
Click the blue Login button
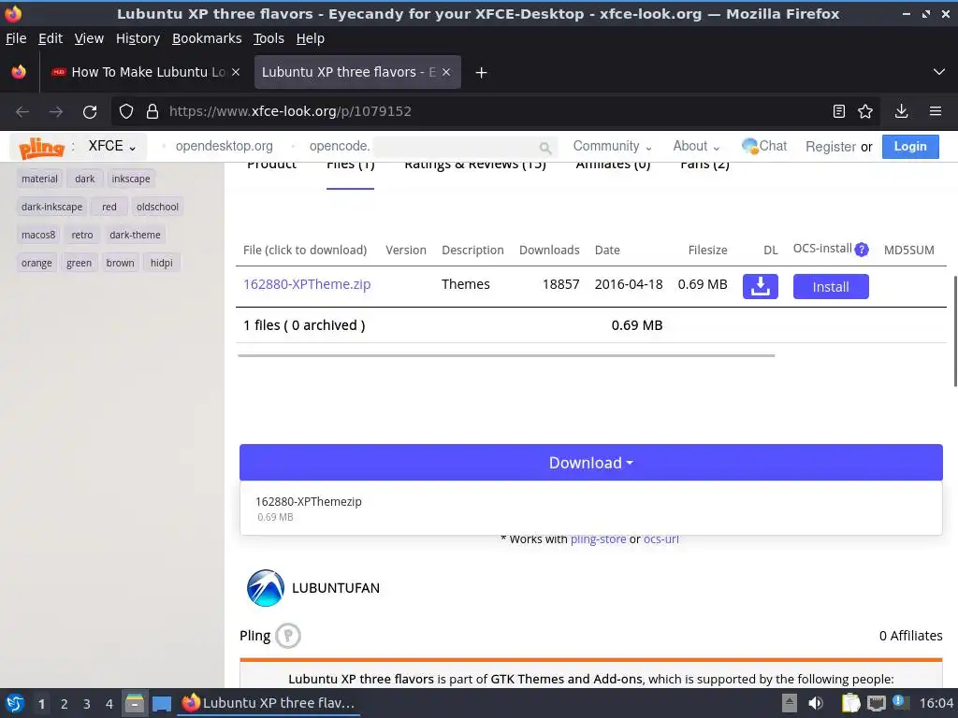click(910, 147)
